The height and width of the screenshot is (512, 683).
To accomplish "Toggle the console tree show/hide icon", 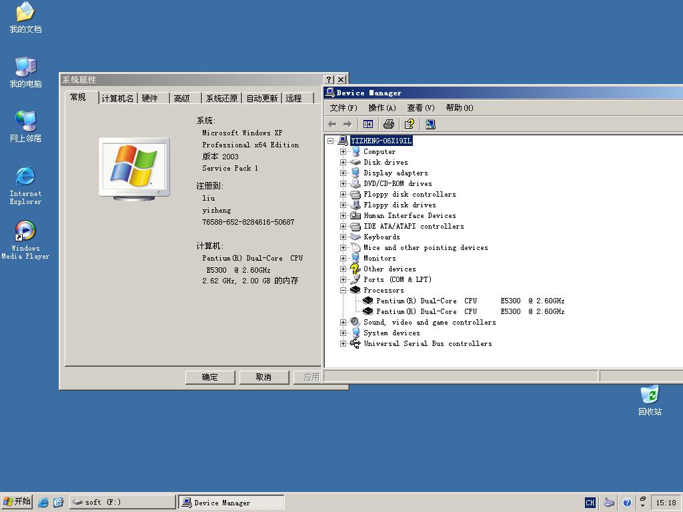I will [368, 124].
